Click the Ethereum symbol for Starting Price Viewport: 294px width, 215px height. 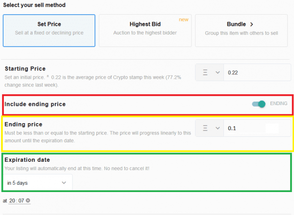tap(205, 72)
